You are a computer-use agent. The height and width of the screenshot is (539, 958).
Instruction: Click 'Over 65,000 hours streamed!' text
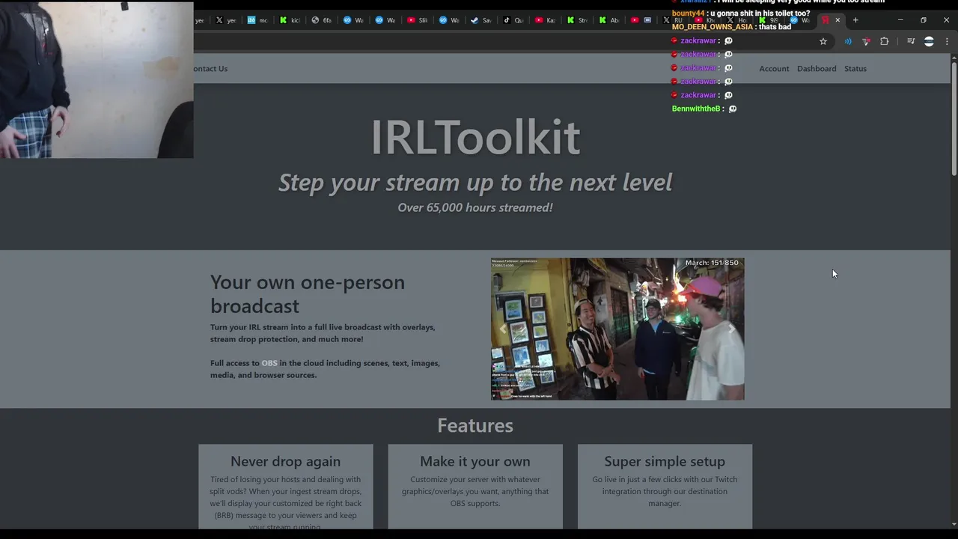tap(475, 207)
